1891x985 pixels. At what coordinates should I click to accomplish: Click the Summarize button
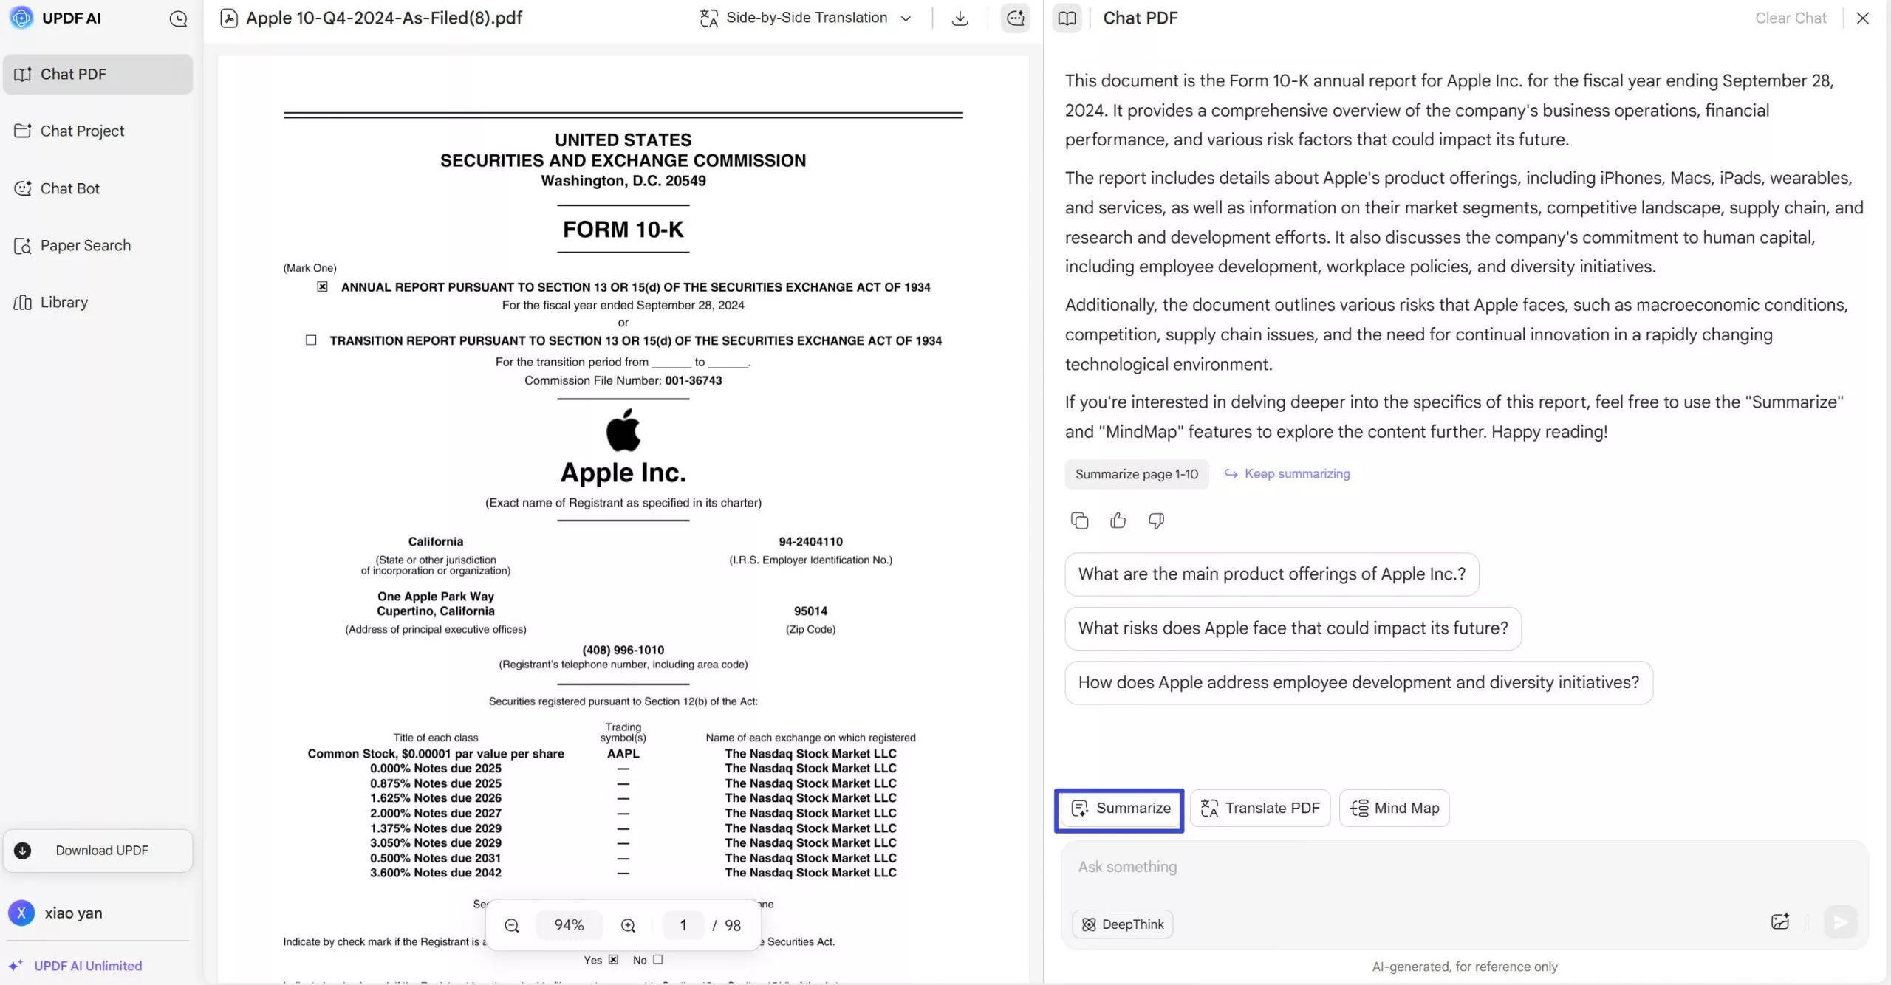click(x=1119, y=809)
